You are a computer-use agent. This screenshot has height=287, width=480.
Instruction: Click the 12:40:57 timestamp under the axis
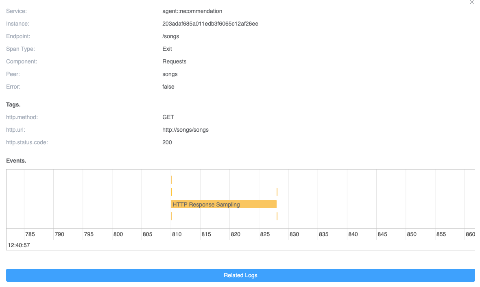click(x=19, y=245)
